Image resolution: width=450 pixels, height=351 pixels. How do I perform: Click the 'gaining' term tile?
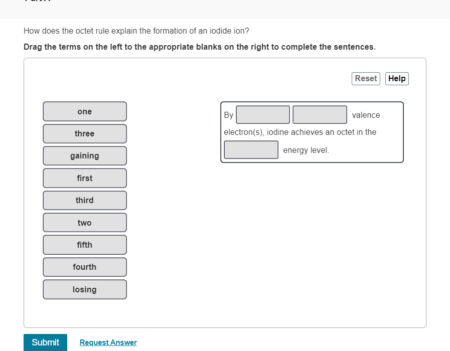click(84, 155)
